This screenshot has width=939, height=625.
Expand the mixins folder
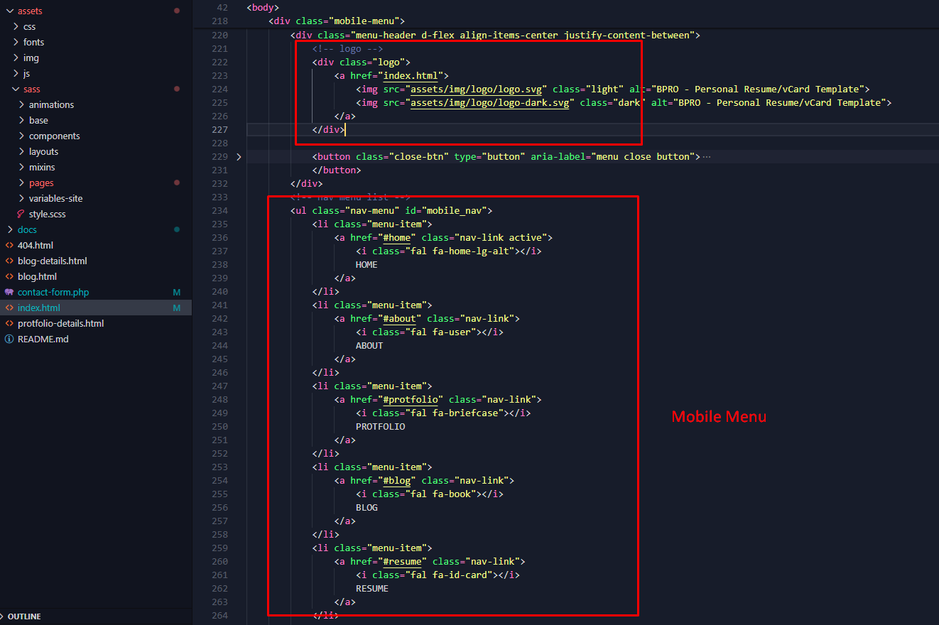click(22, 167)
